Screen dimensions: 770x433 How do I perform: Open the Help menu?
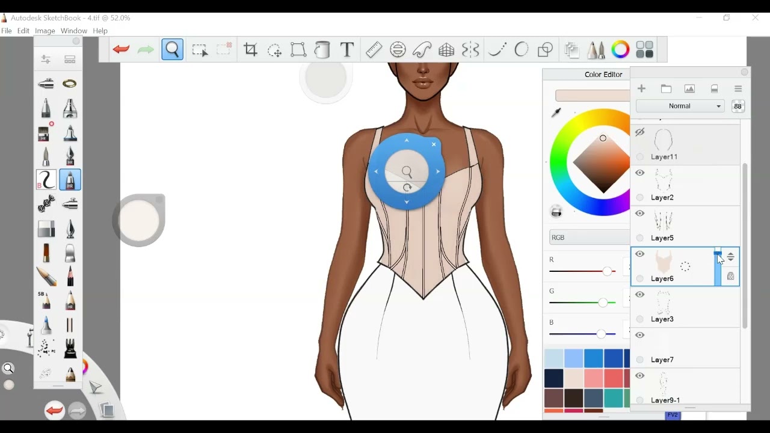pyautogui.click(x=100, y=31)
